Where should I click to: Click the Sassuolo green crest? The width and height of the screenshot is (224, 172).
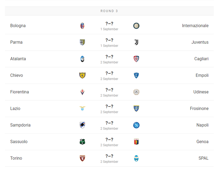[82, 142]
